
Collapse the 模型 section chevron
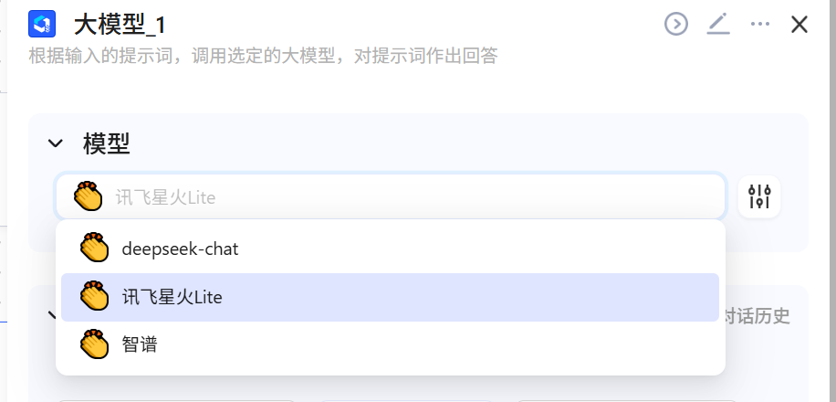[x=56, y=143]
